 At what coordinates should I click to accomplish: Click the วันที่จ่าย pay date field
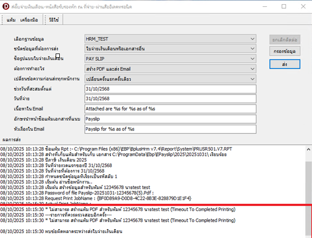[171, 99]
